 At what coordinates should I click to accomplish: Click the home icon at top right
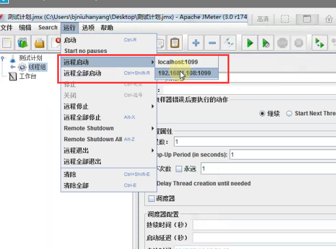point(329,19)
